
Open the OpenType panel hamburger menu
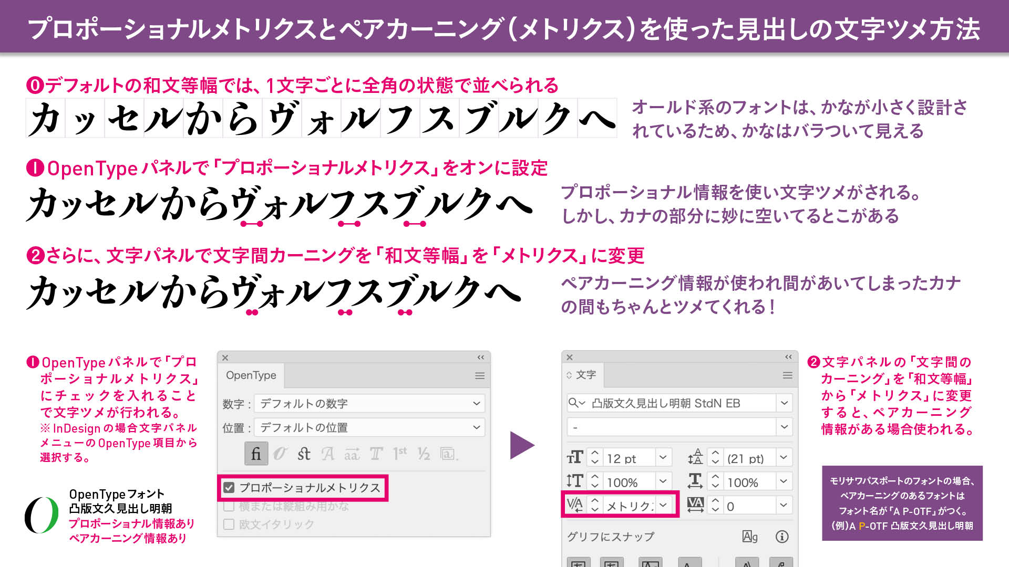coord(479,376)
